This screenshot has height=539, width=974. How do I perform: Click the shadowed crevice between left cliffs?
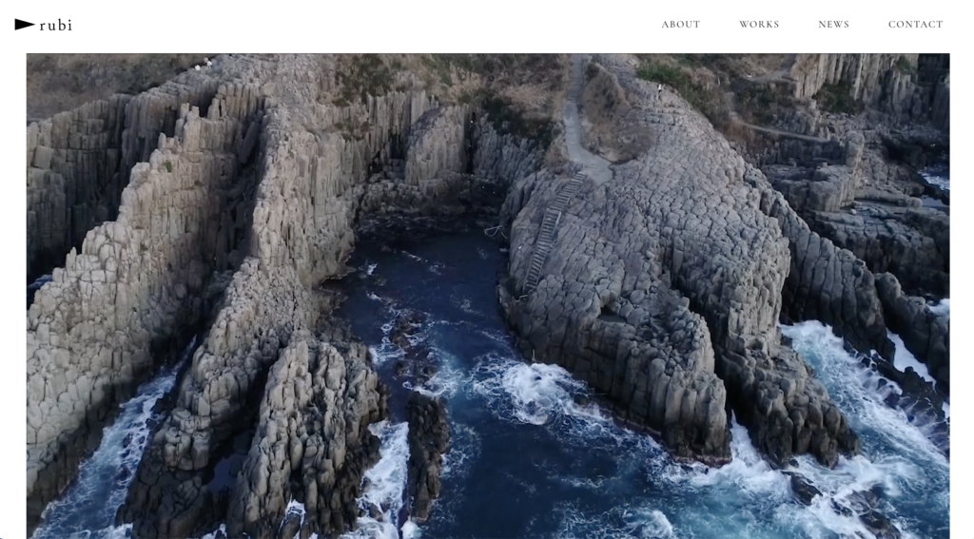243,190
